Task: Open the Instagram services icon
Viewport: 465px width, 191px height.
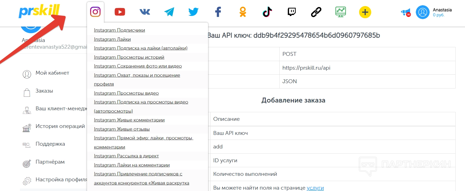Action: point(95,12)
